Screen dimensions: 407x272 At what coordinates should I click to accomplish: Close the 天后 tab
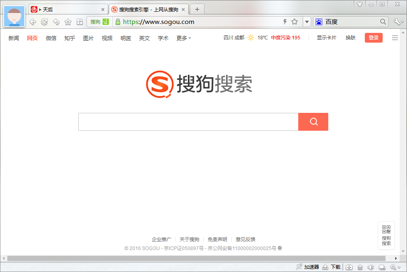pos(103,10)
